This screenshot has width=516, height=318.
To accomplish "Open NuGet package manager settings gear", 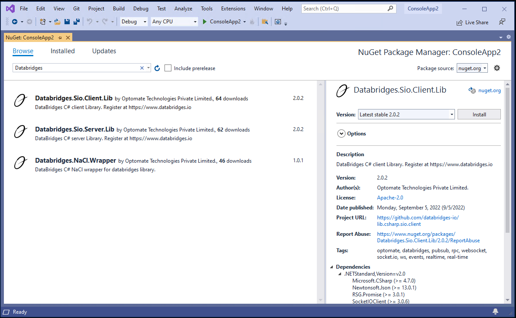I will [x=497, y=68].
